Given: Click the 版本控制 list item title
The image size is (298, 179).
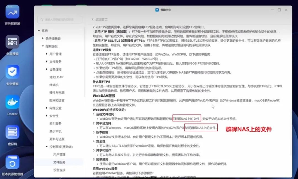Looking at the screenshot, I should (x=103, y=132).
